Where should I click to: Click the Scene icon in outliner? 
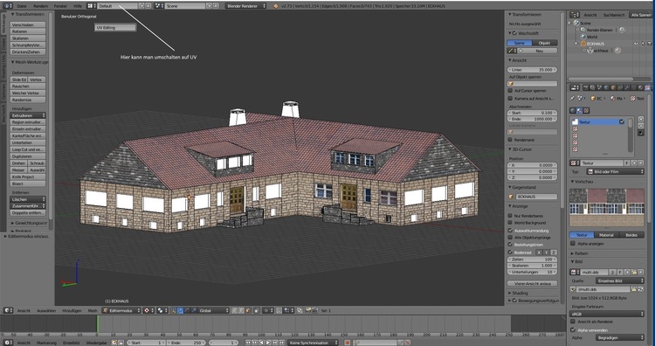tap(576, 23)
